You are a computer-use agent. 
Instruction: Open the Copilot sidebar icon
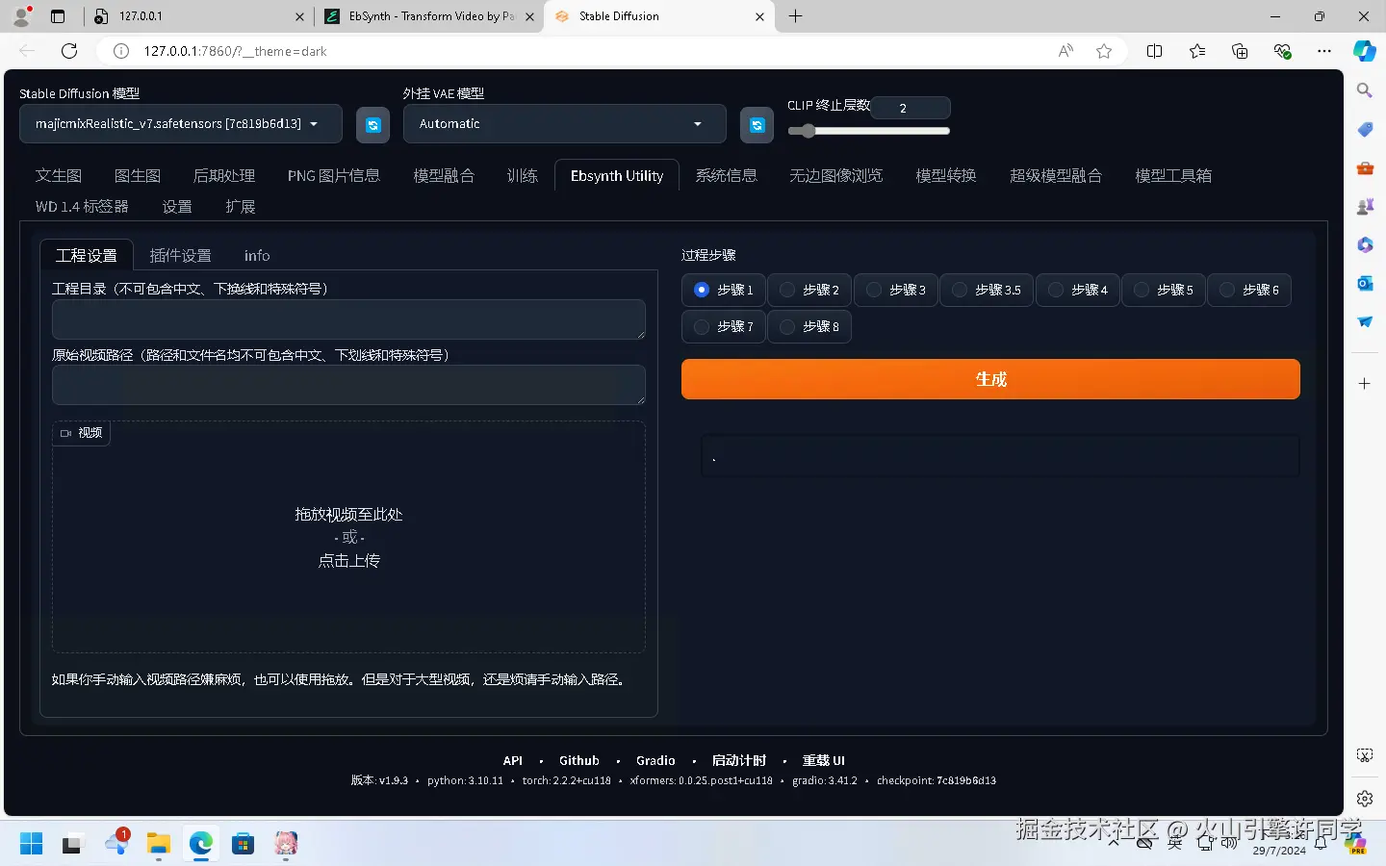coord(1365,51)
